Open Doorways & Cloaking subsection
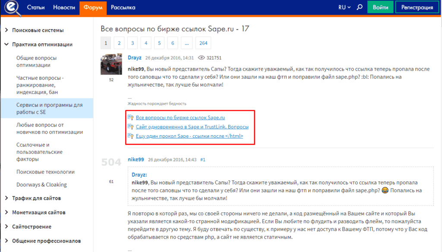The image size is (442, 252). [x=41, y=185]
